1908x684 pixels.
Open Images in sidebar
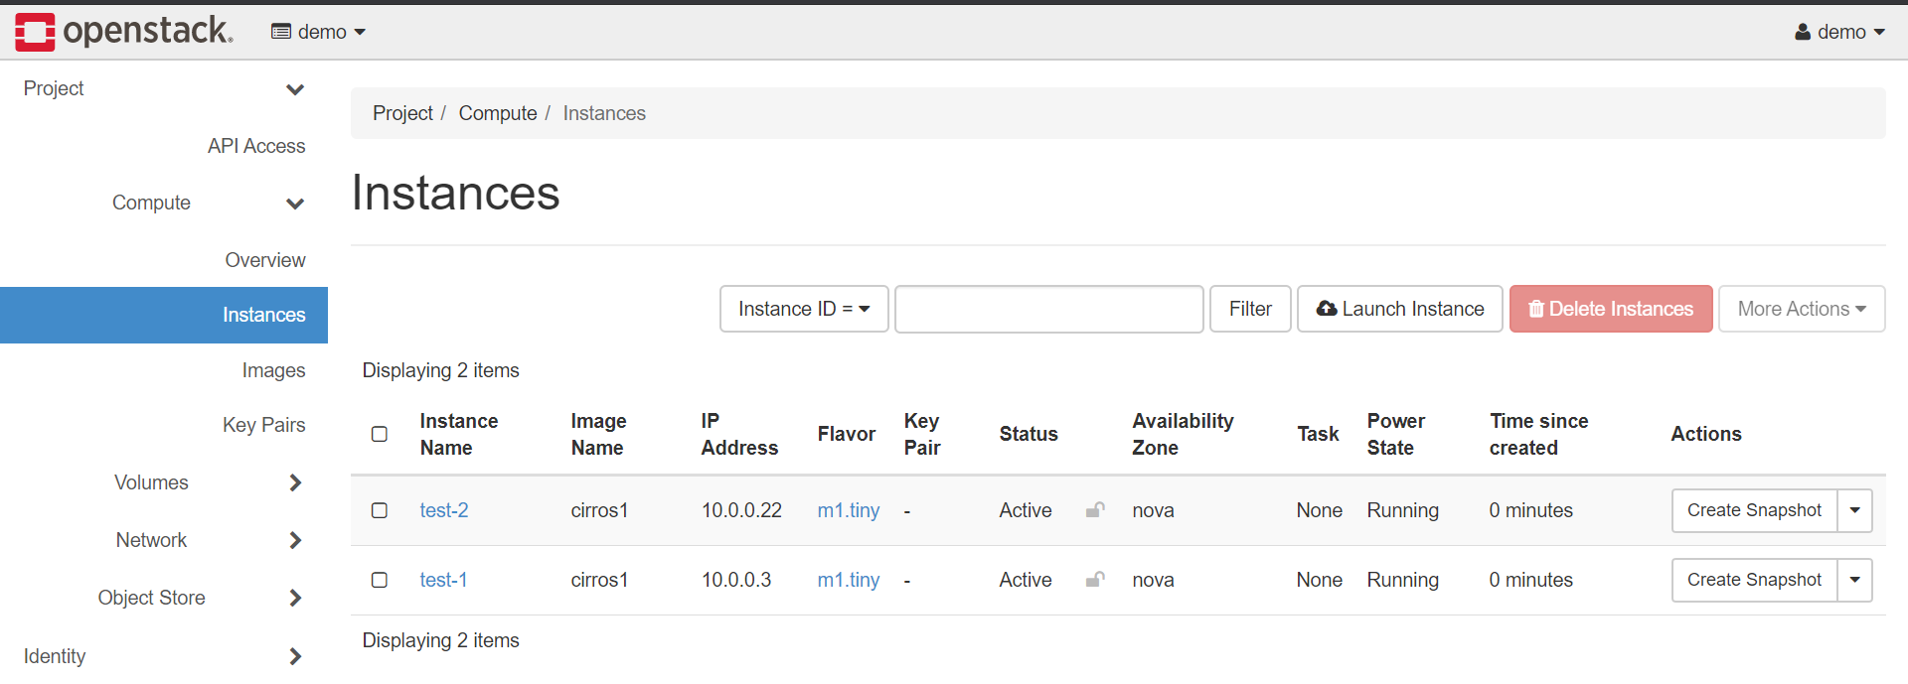273,370
